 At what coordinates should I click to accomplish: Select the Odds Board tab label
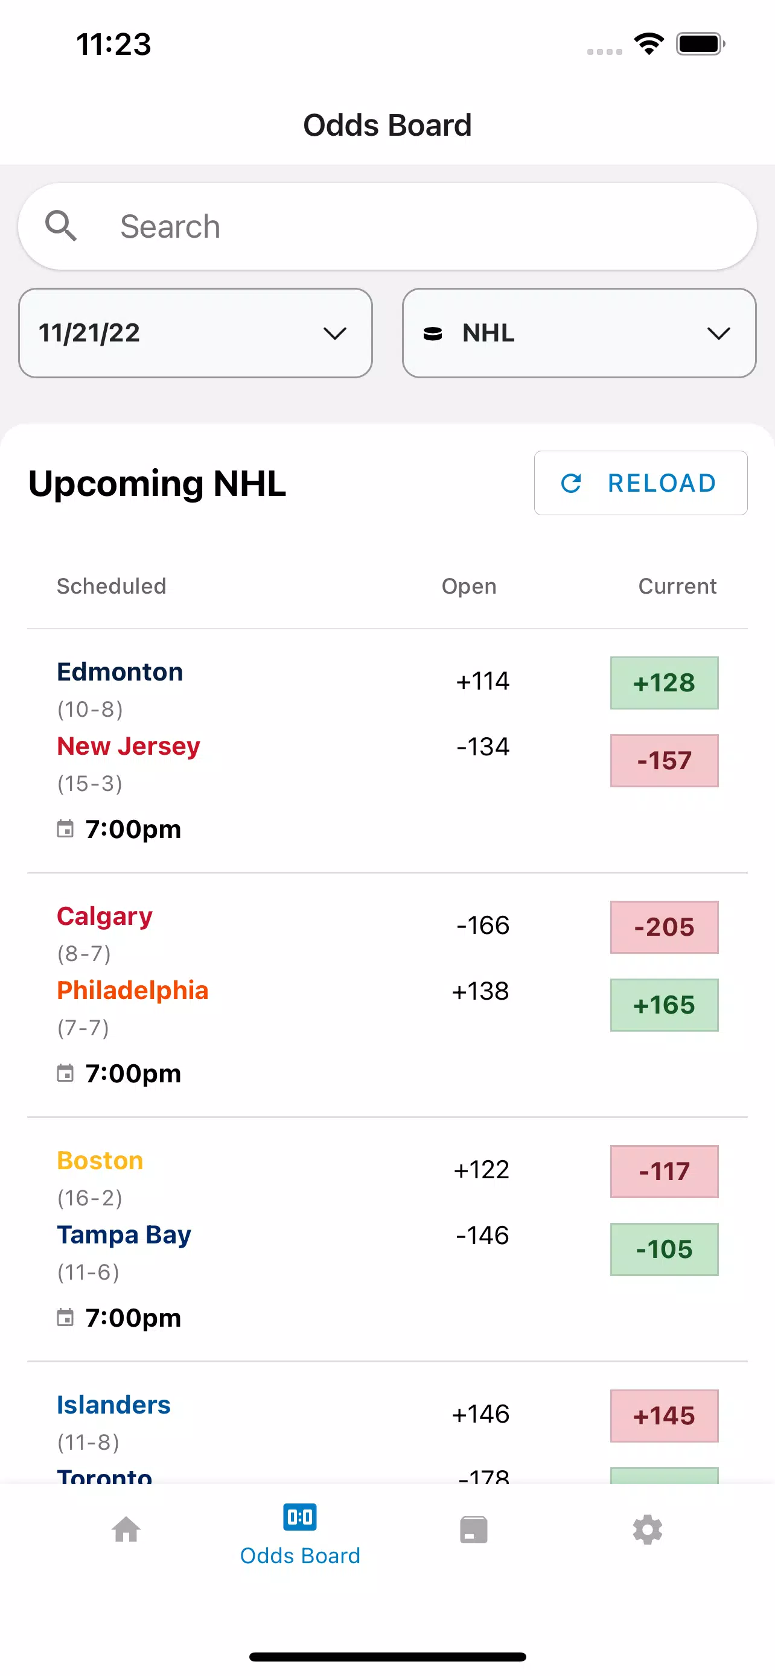pos(300,1555)
